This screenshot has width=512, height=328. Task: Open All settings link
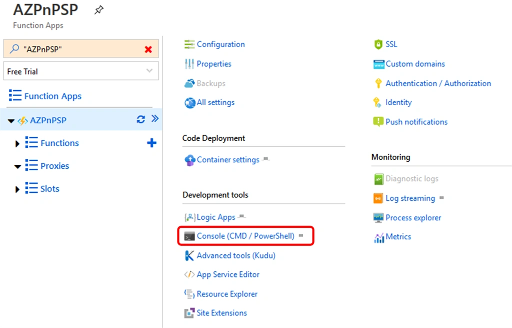point(215,103)
